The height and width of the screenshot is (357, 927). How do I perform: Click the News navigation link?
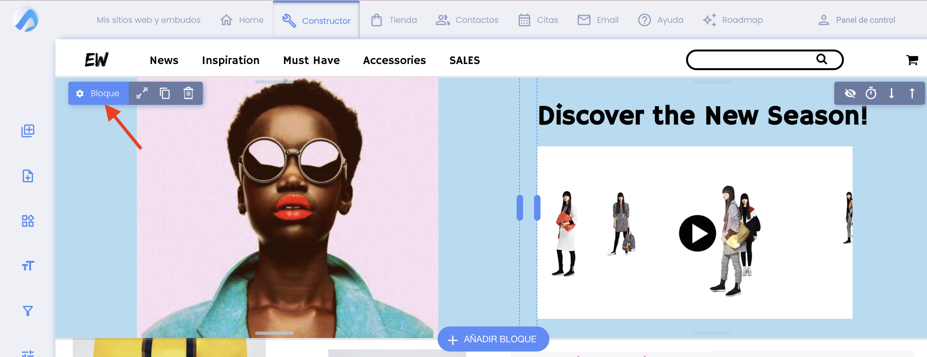[x=164, y=60]
